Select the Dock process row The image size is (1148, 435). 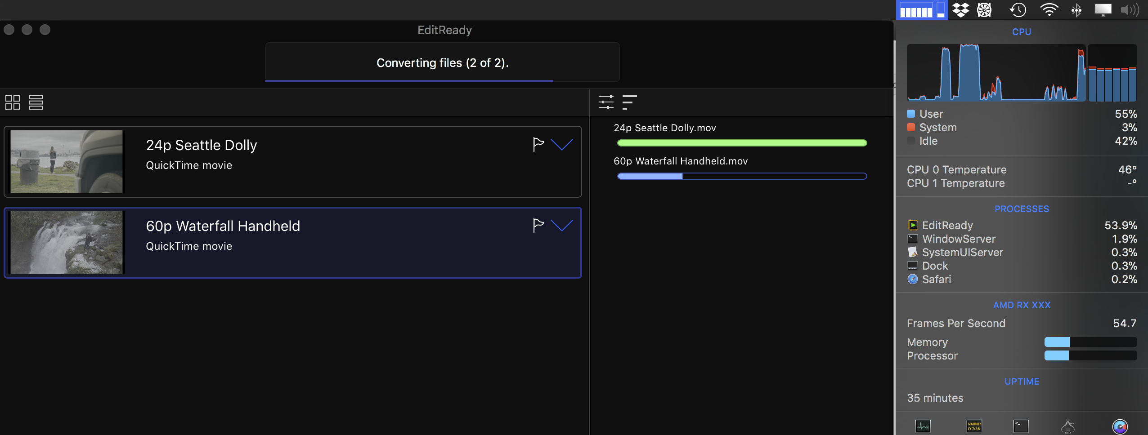(1022, 266)
